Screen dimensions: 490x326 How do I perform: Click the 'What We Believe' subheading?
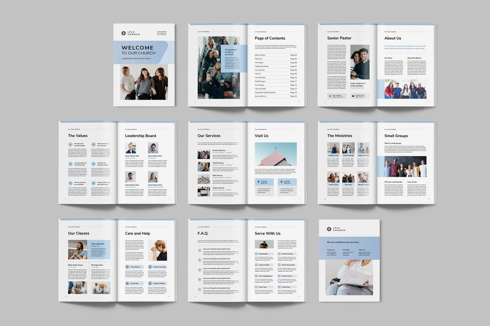coord(414,58)
